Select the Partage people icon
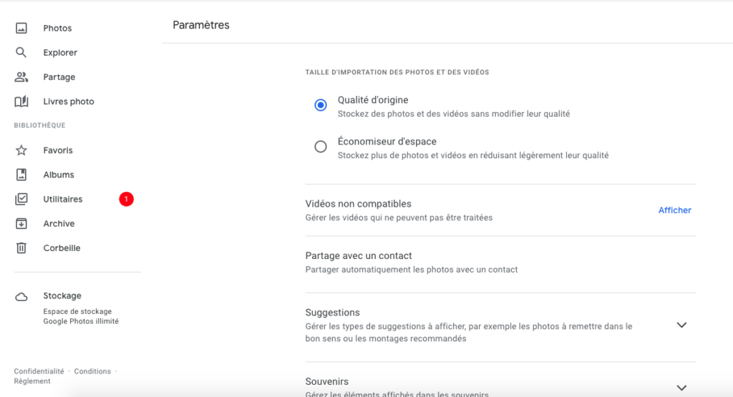The image size is (733, 397). click(x=21, y=77)
